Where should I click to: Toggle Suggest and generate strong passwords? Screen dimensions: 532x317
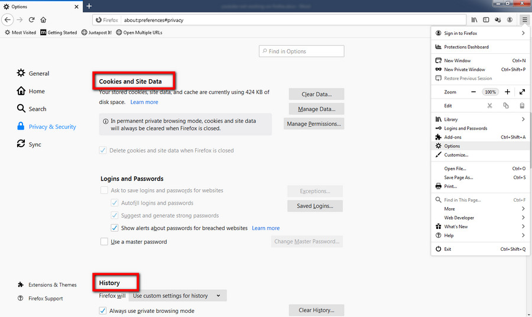coord(115,215)
